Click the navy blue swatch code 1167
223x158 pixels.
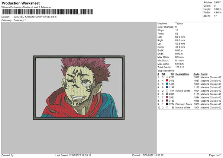pos(167,87)
